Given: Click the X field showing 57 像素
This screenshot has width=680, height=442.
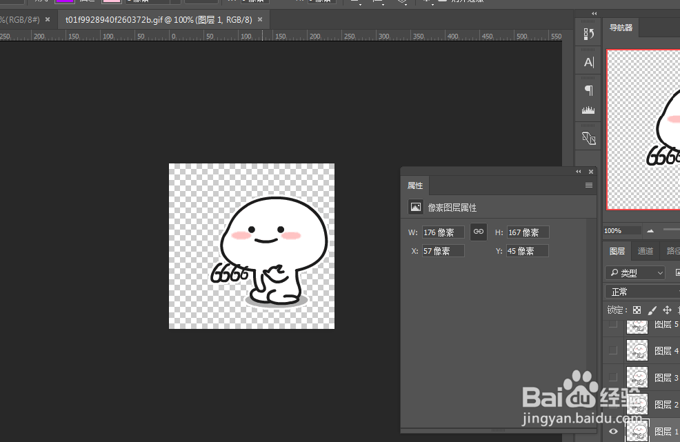Looking at the screenshot, I should click(x=443, y=251).
